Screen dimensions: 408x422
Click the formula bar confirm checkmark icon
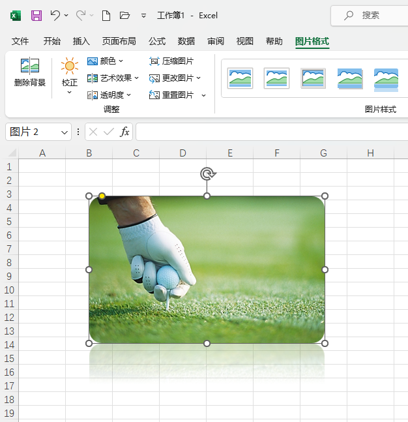click(109, 132)
